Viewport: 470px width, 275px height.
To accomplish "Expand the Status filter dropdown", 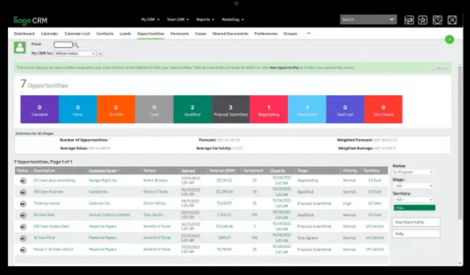I will (413, 172).
